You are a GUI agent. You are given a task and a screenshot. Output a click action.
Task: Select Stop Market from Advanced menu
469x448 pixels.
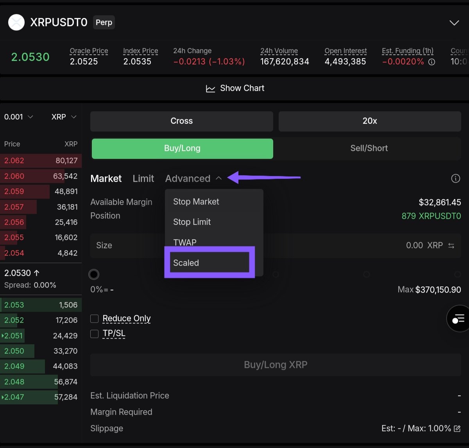click(214, 202)
